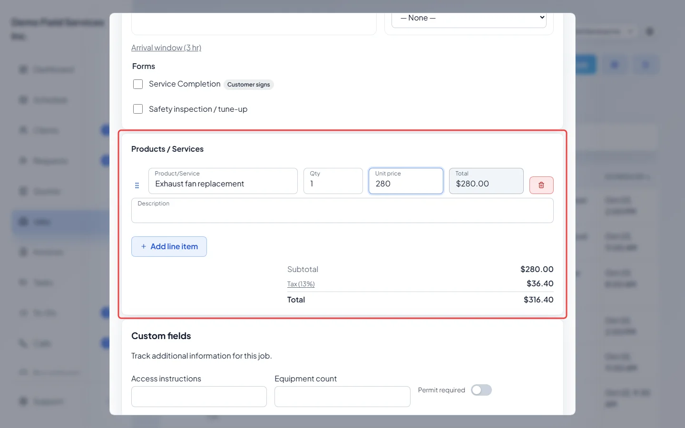Image resolution: width=685 pixels, height=428 pixels.
Task: Grab the line item drag handle icon
Action: coord(137,185)
